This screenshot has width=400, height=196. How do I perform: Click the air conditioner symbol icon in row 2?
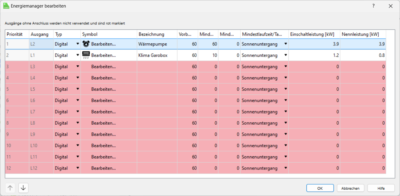click(x=86, y=55)
